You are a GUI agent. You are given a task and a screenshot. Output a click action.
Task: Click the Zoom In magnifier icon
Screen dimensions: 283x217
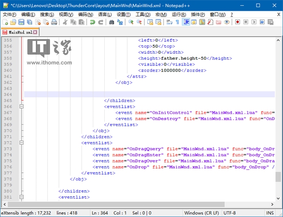pos(131,22)
